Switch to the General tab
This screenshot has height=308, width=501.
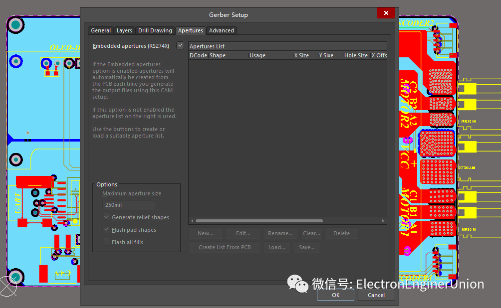tap(101, 30)
